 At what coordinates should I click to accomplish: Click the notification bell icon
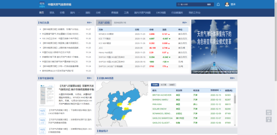[218, 4]
